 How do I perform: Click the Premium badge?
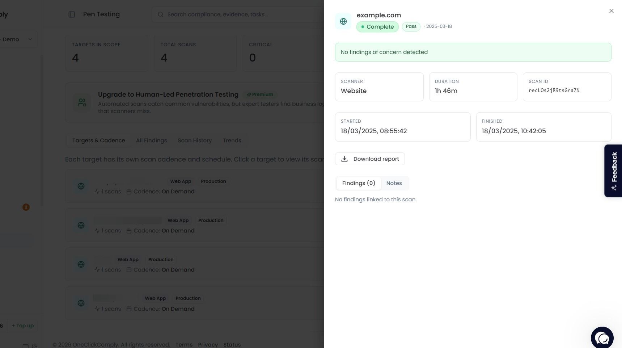coord(260,95)
